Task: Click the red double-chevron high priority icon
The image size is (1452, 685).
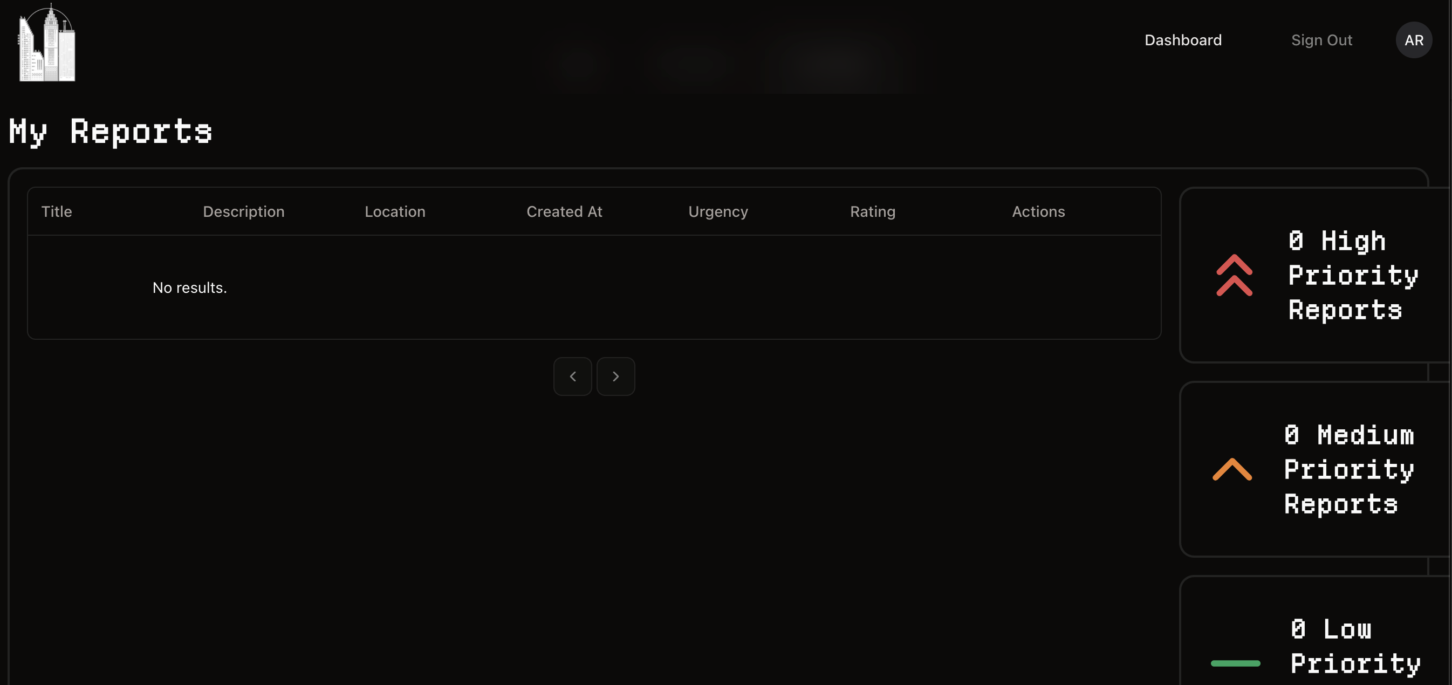Action: coord(1234,275)
